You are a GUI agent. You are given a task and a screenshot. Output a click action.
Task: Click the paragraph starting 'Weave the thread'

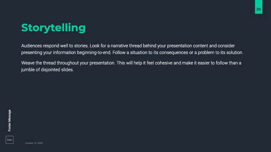pyautogui.click(x=131, y=66)
